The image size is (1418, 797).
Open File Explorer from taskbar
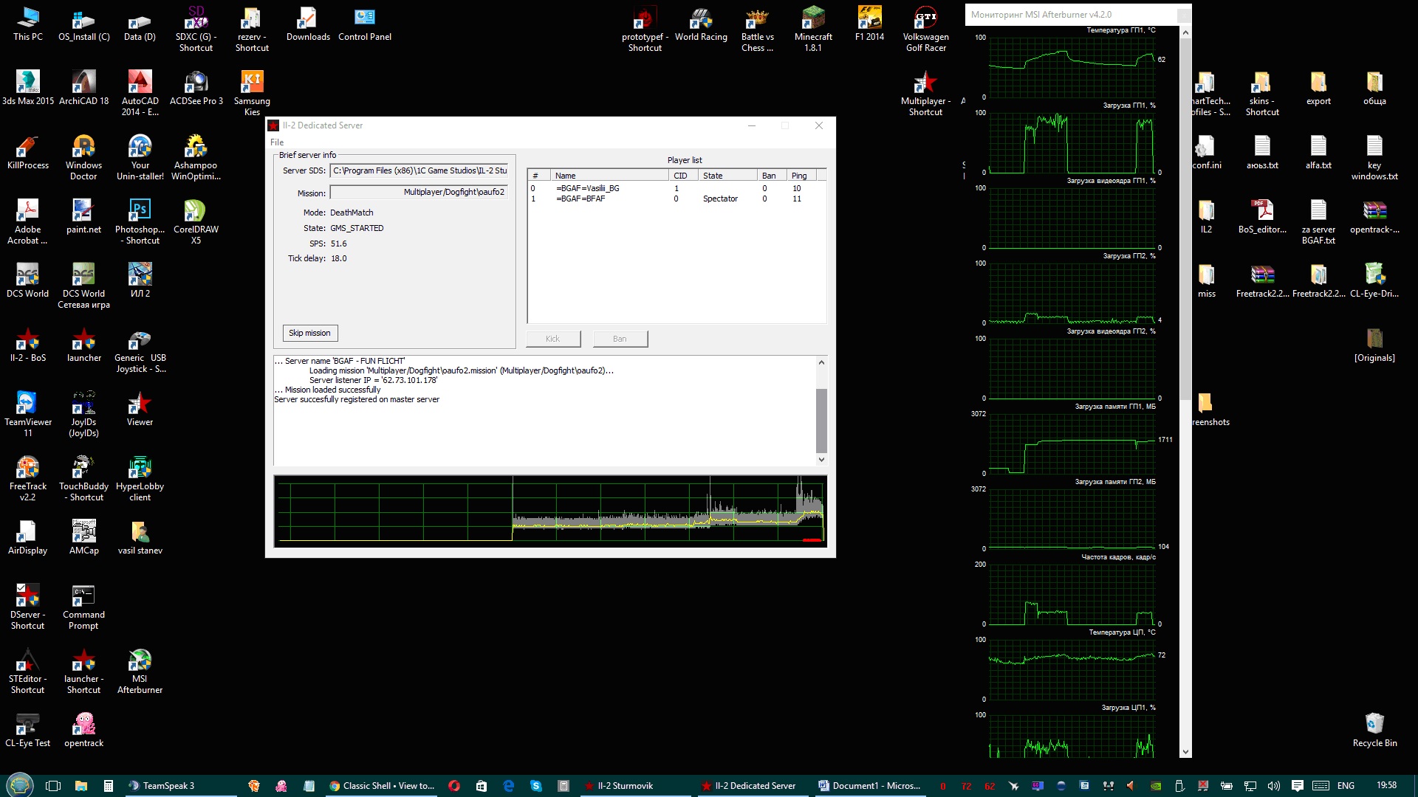coord(81,786)
